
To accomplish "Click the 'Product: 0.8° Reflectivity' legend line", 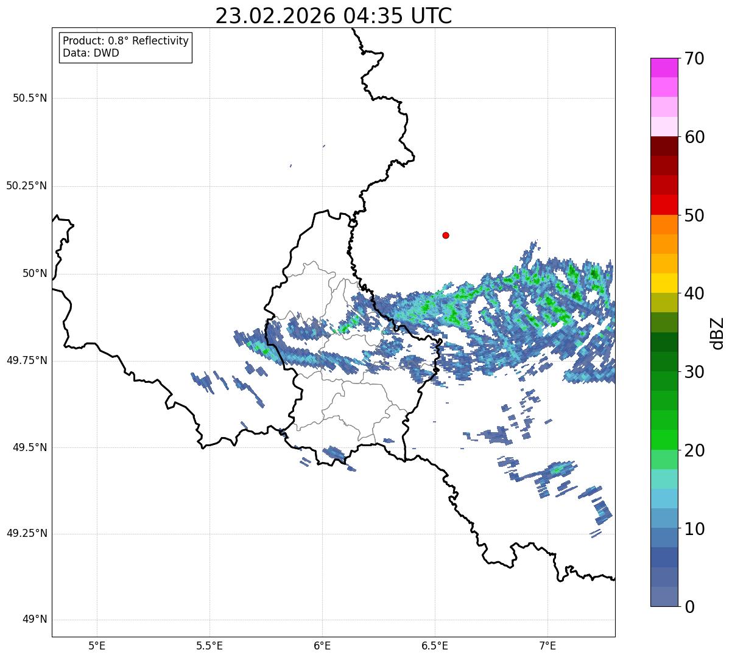I will click(x=126, y=41).
